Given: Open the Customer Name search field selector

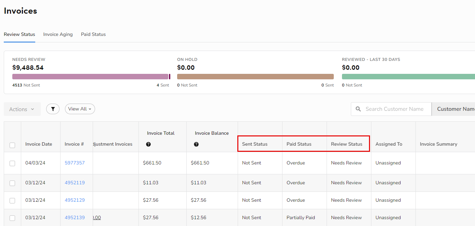Looking at the screenshot, I should click(x=456, y=109).
